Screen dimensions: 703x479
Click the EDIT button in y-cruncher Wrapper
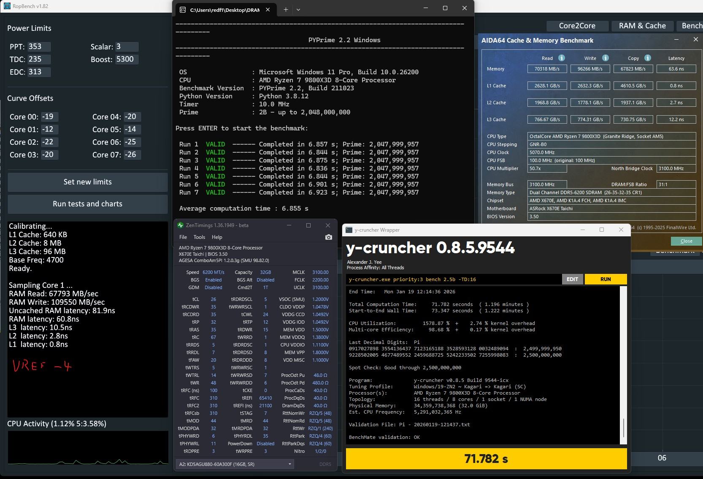(x=572, y=279)
